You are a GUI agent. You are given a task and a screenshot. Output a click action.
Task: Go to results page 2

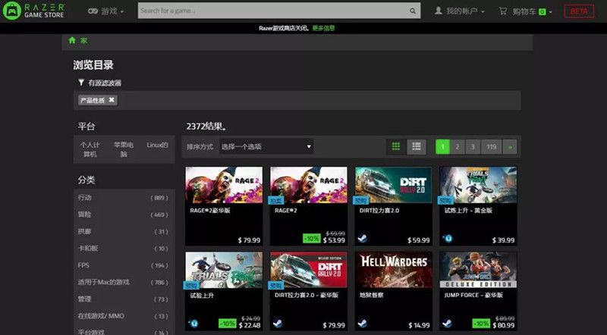click(458, 146)
